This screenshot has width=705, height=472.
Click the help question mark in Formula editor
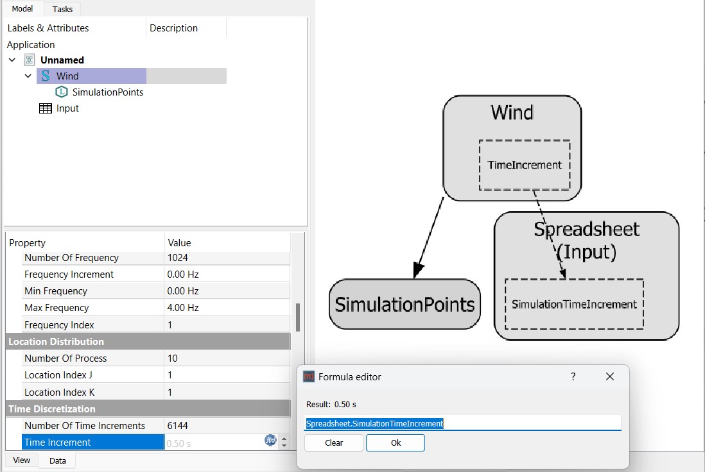click(x=573, y=376)
